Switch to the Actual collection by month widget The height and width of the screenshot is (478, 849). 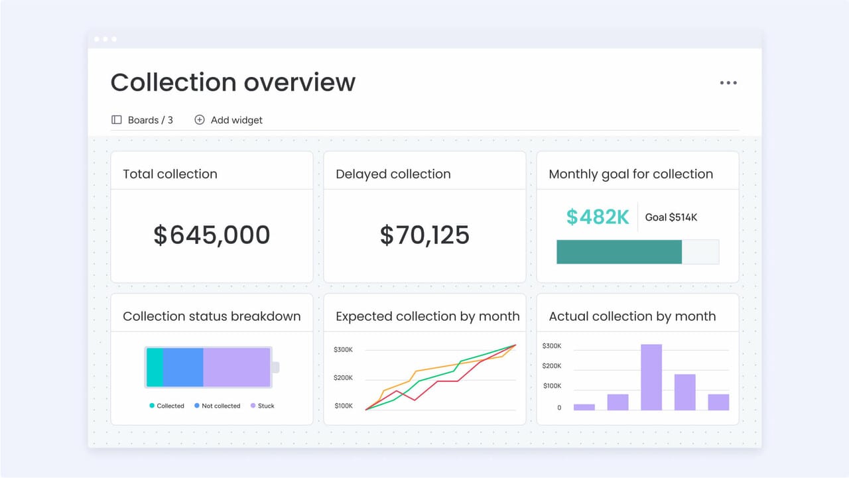click(632, 316)
